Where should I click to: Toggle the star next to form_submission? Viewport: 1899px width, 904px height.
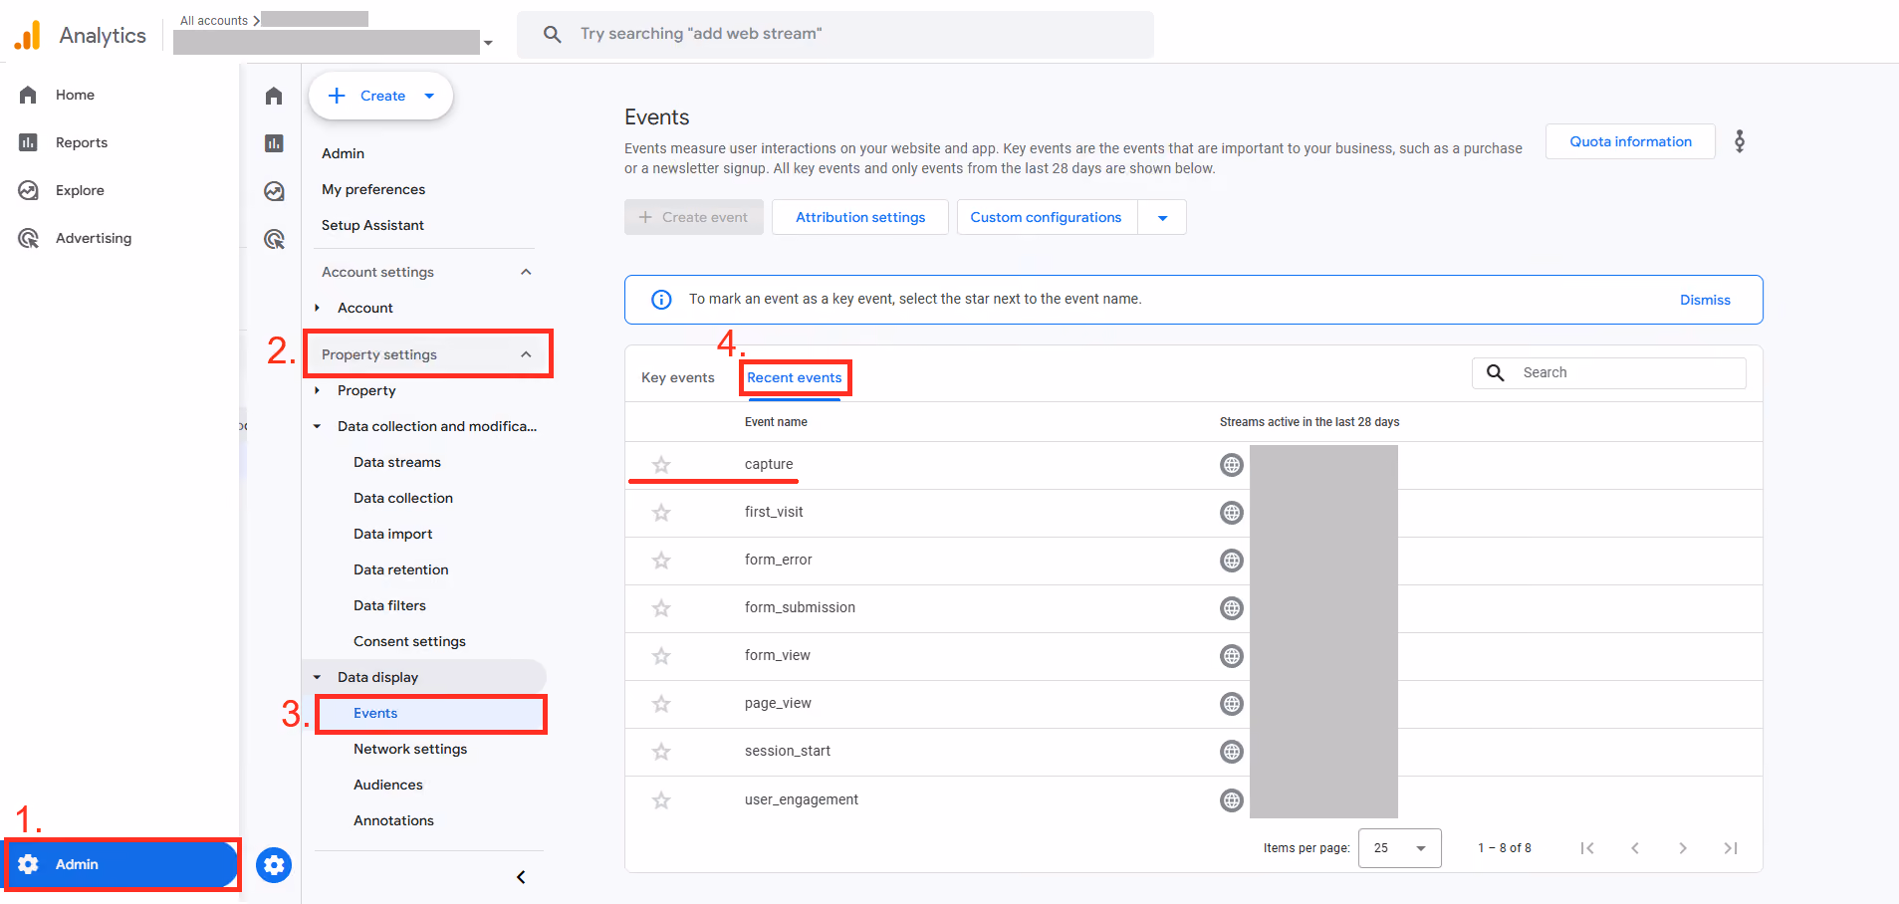click(x=661, y=608)
